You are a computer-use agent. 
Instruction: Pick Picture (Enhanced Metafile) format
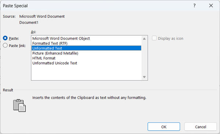point(86,53)
